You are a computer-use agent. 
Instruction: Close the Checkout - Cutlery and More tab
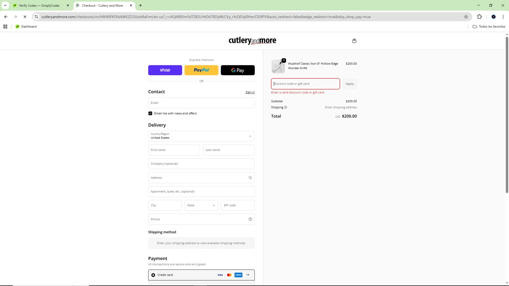point(131,5)
